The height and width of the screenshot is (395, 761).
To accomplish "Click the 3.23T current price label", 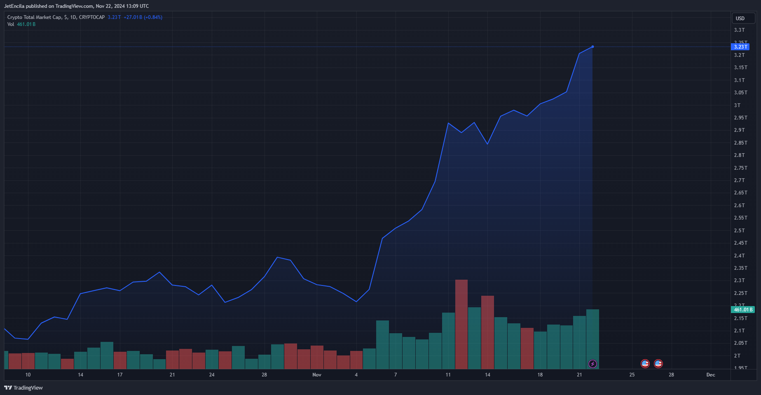I will point(740,47).
